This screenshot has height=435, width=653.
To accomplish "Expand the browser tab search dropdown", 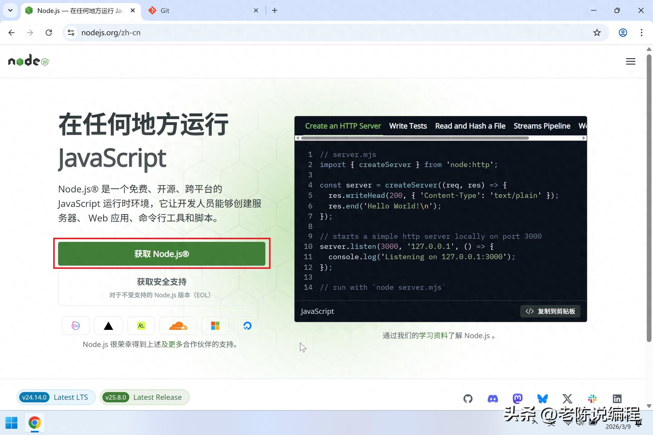I will coord(10,11).
